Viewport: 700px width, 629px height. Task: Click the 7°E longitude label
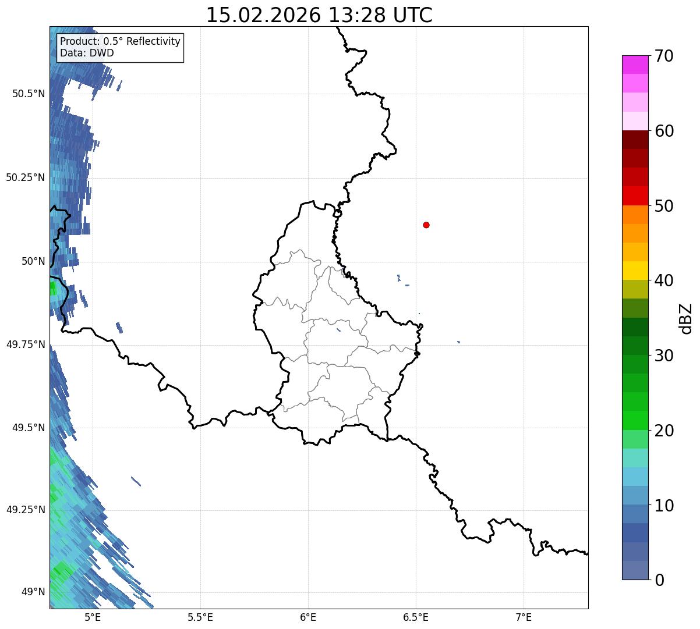524,617
